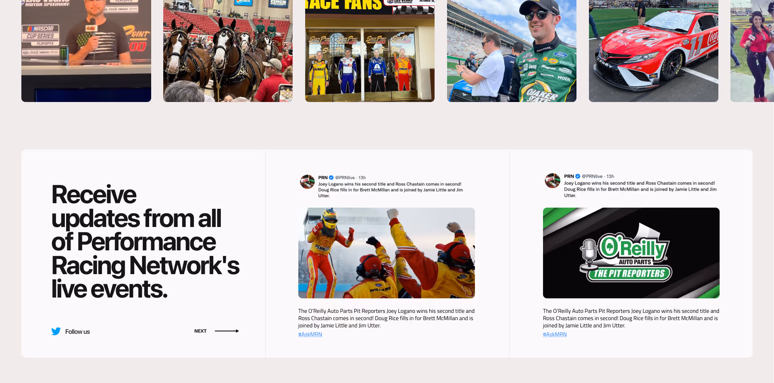Image resolution: width=774 pixels, height=383 pixels.
Task: Open the partially visible reporter photo
Action: (752, 51)
